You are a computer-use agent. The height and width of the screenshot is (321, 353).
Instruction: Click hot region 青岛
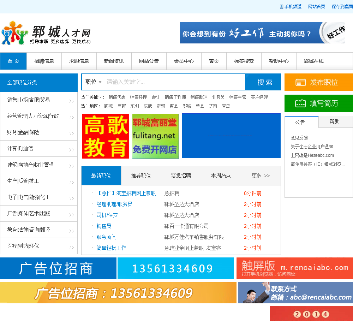[x=226, y=106]
